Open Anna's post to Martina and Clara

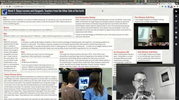click(40, 64)
